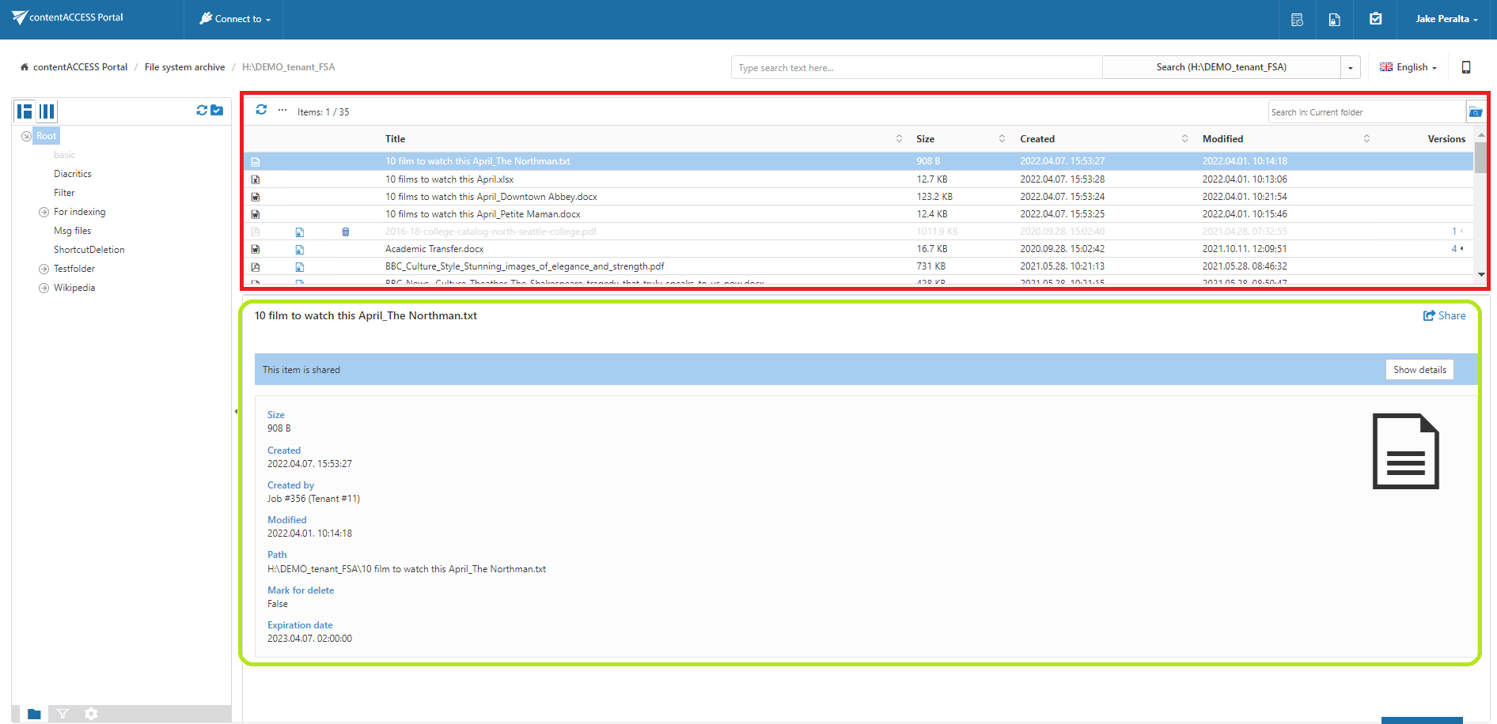Viewport: 1497px width, 724px height.
Task: Go to File system archive breadcrumb
Action: (184, 67)
